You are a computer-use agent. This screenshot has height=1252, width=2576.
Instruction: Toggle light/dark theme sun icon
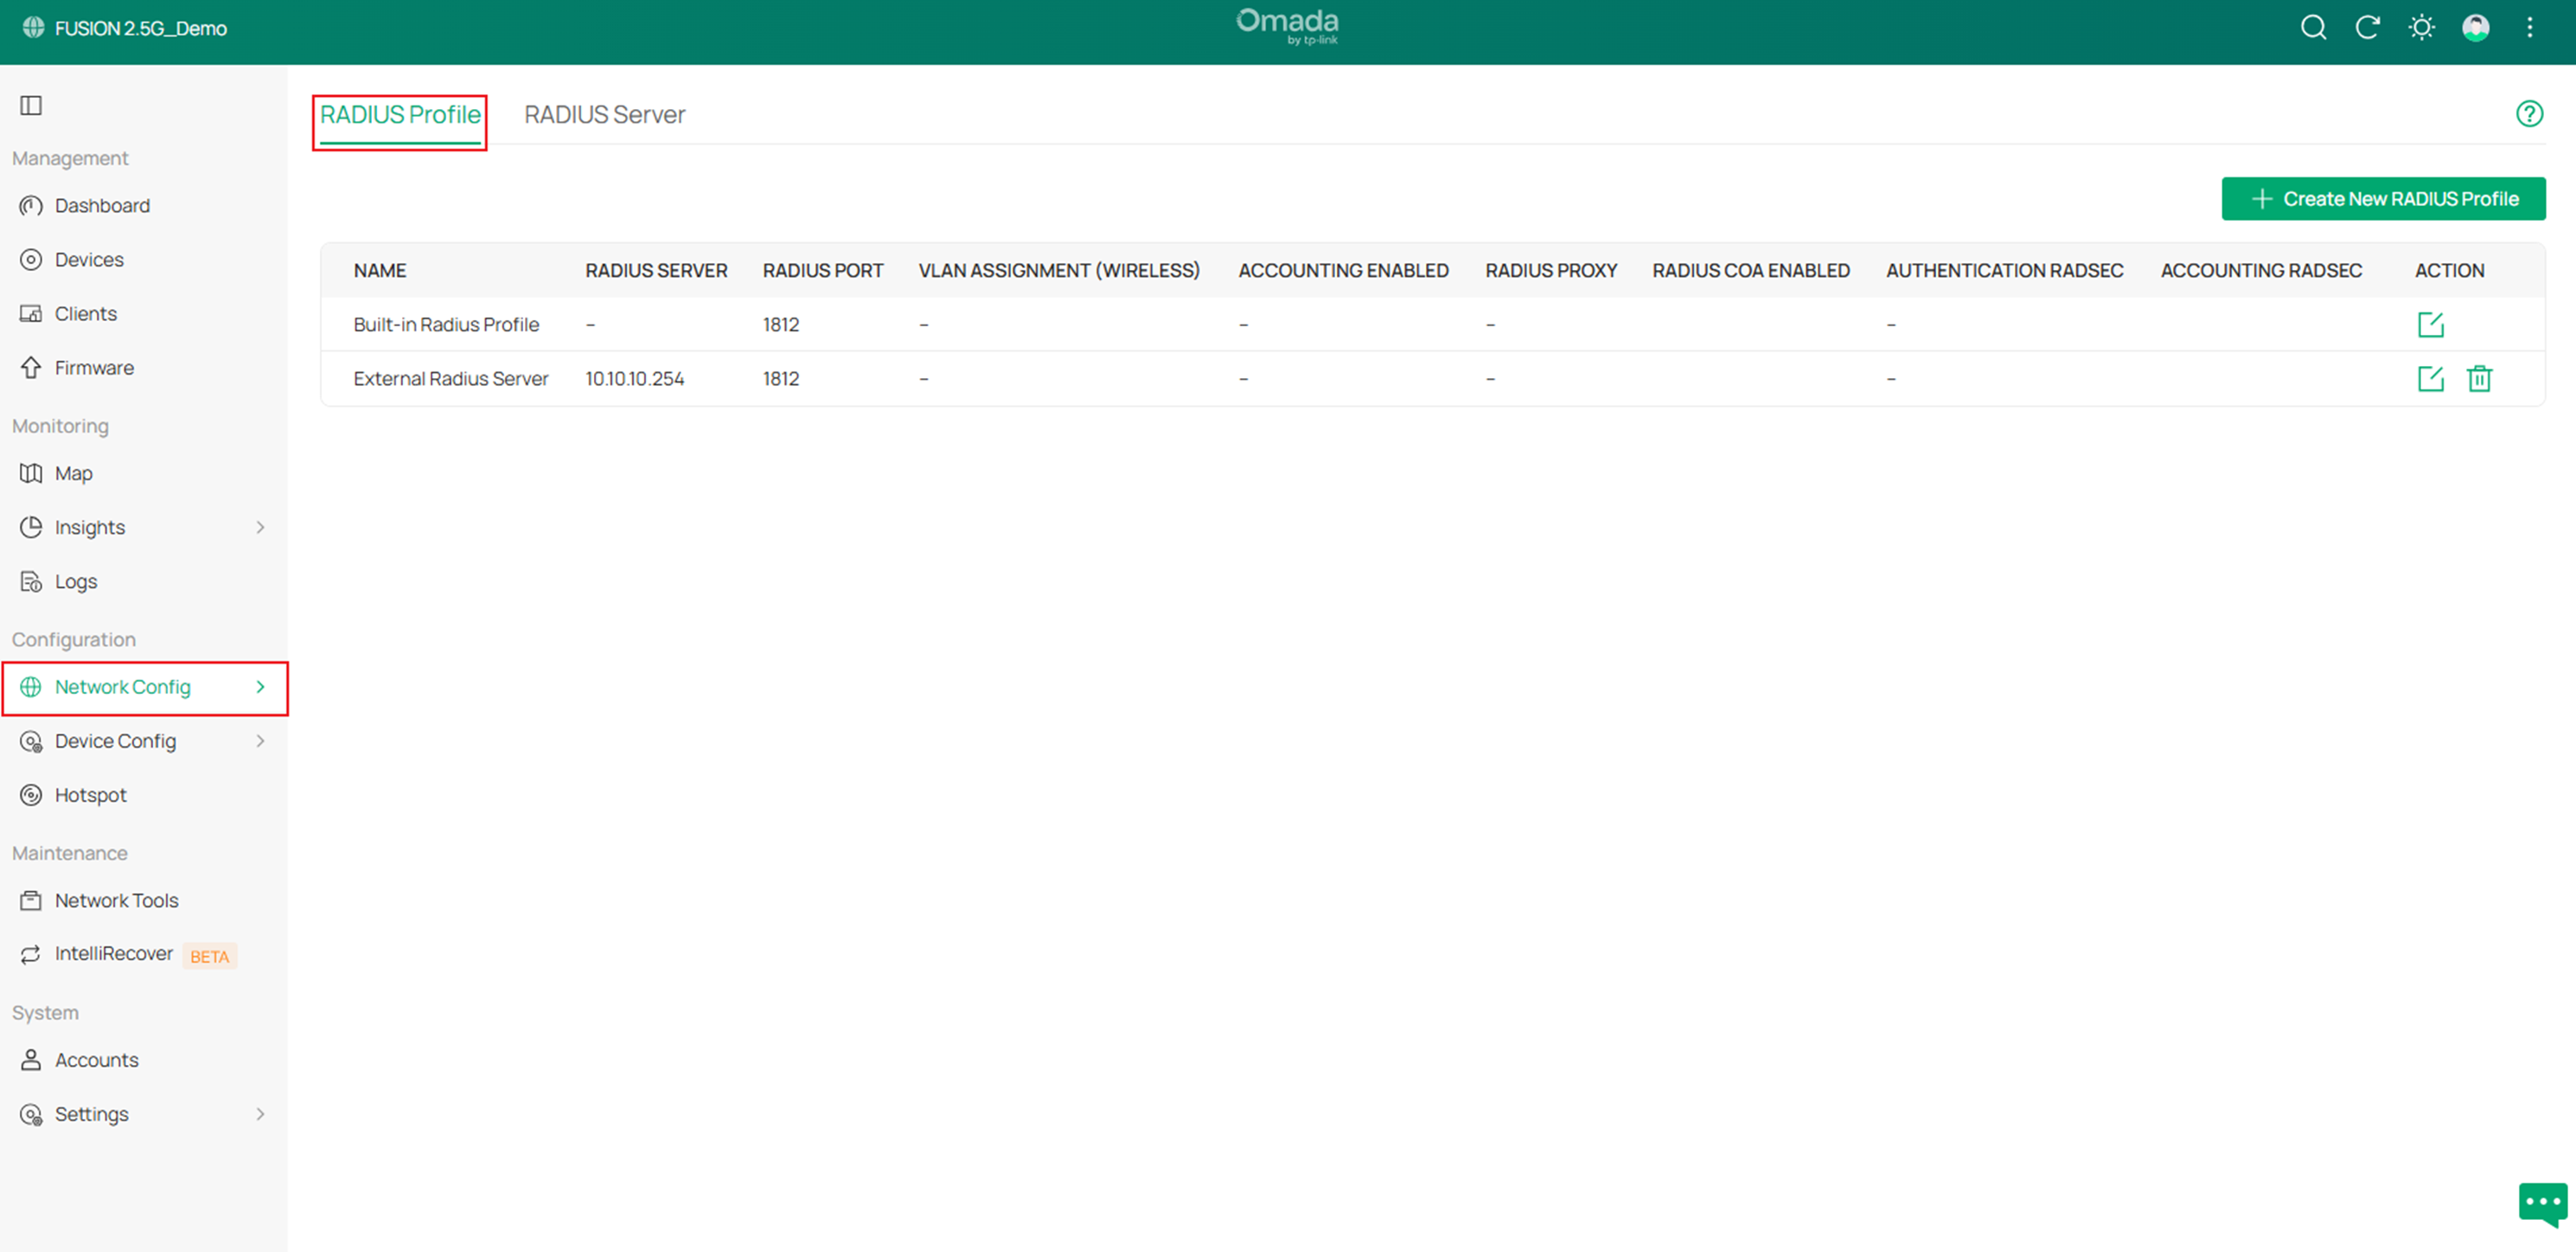click(x=2422, y=28)
